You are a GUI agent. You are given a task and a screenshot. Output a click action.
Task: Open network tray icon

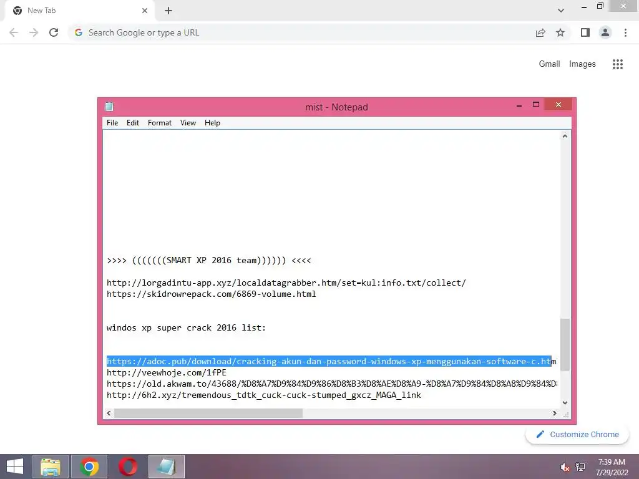[580, 467]
